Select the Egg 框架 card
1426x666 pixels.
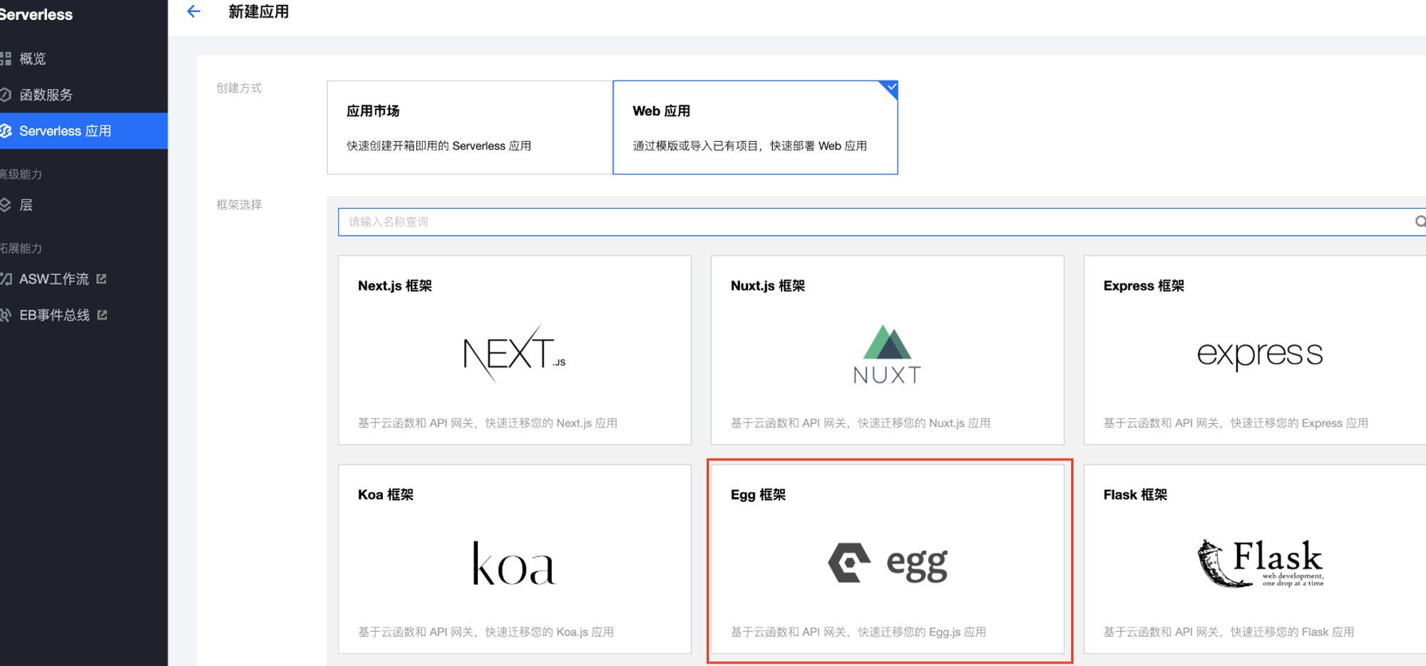(888, 559)
